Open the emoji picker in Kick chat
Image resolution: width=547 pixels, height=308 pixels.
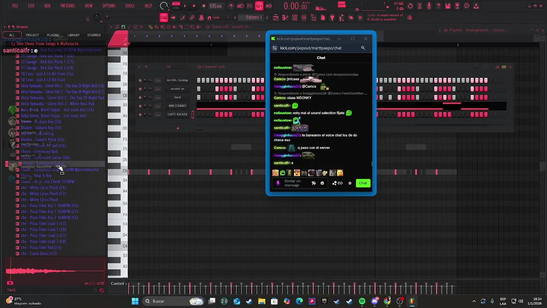(322, 183)
